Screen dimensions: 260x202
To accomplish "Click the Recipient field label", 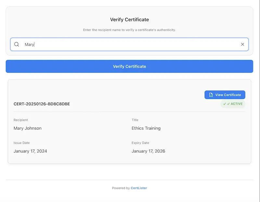I will tap(21, 120).
